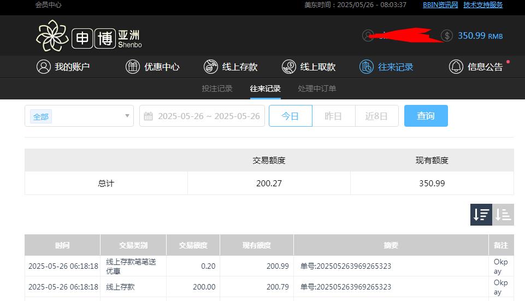Expand the 全部 transaction type dropdown
This screenshot has width=525, height=301.
(x=79, y=116)
